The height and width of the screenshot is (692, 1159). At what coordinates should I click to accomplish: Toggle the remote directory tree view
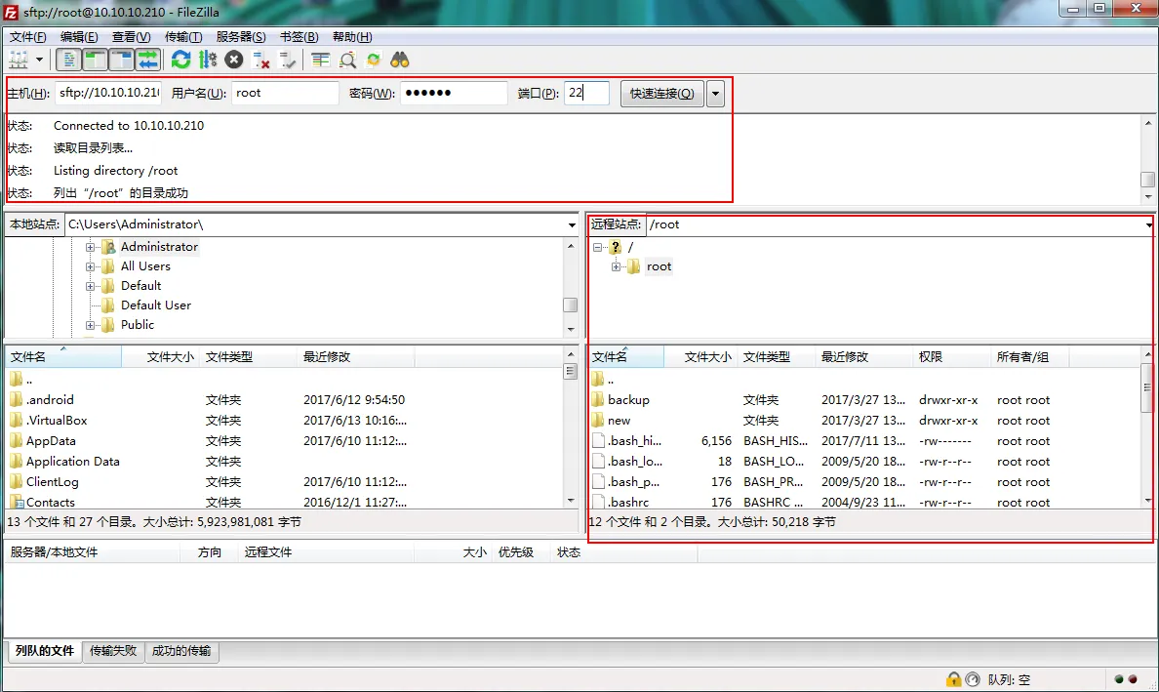[121, 60]
